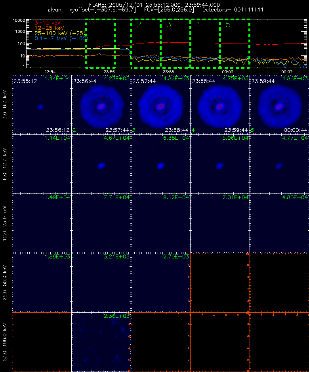Image resolution: width=309 pixels, height=372 pixels.
Task: Open the 3-6 keV image ending 00:00:44
Action: point(279,104)
